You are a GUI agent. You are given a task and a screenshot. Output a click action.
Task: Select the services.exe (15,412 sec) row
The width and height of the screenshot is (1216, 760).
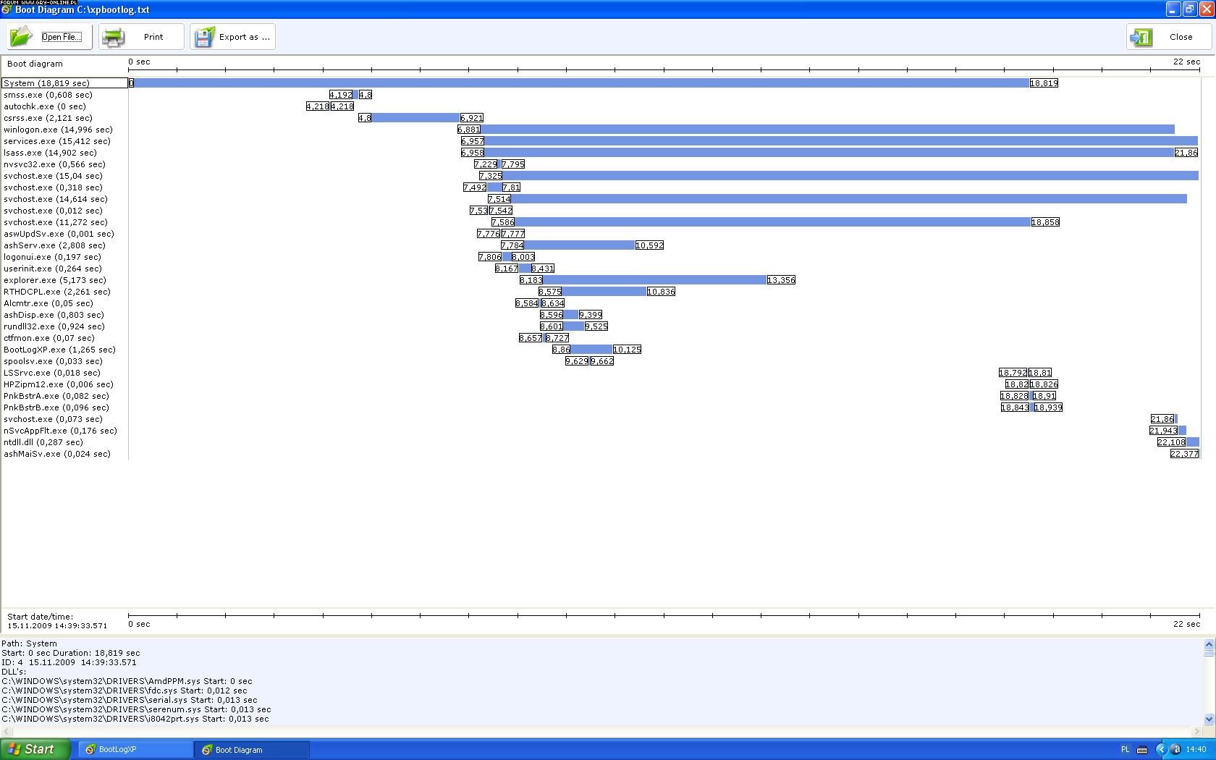tap(57, 141)
